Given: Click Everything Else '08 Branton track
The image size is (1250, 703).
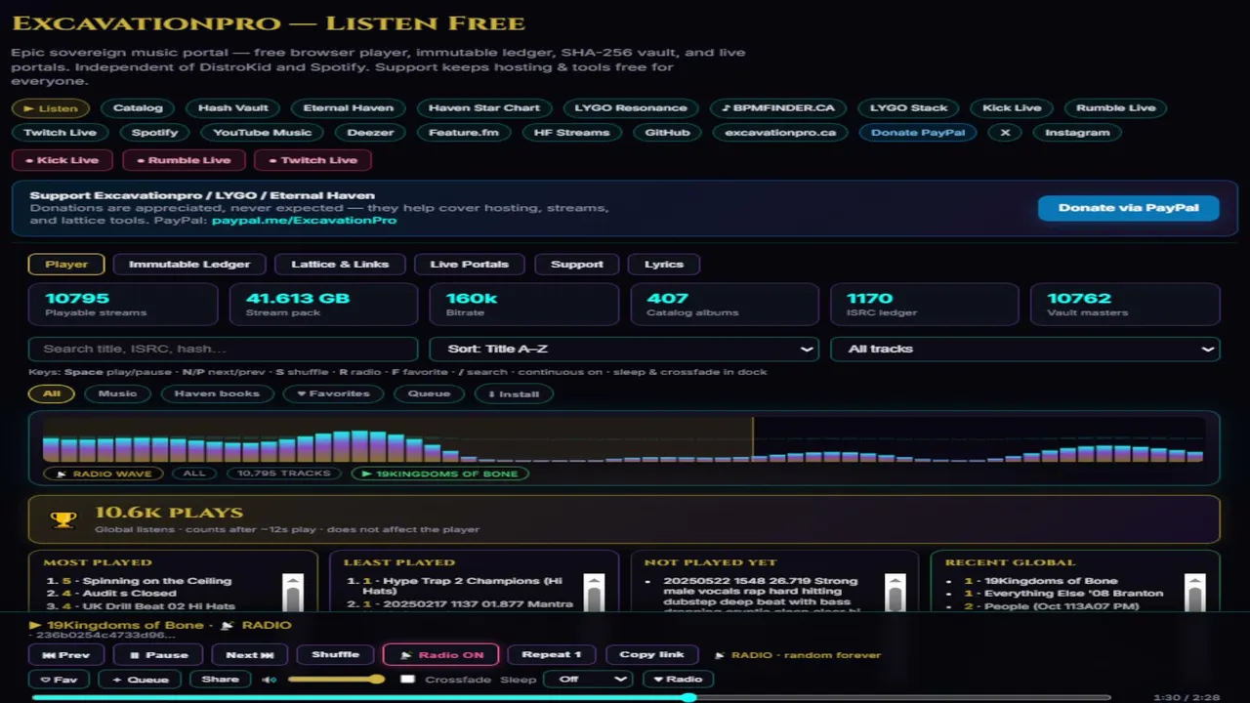Looking at the screenshot, I should pos(1073,594).
